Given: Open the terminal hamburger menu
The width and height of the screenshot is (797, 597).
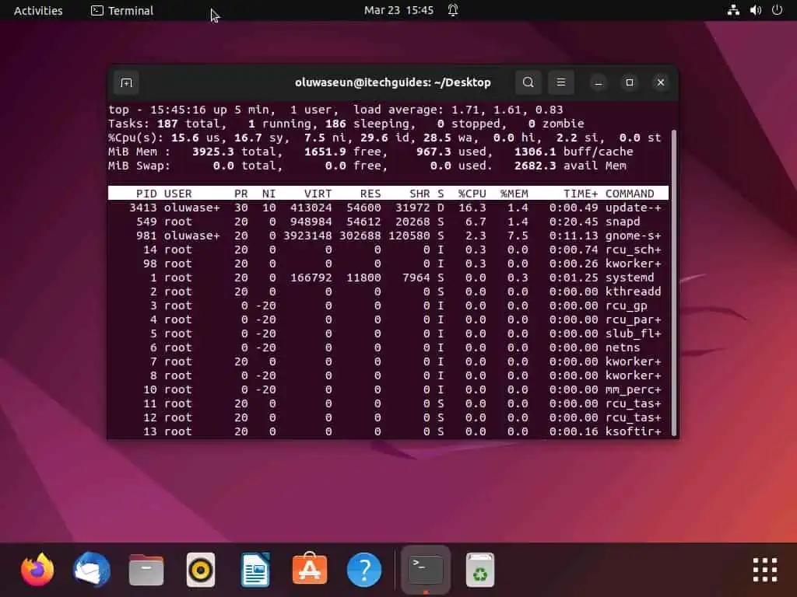Looking at the screenshot, I should click(561, 82).
